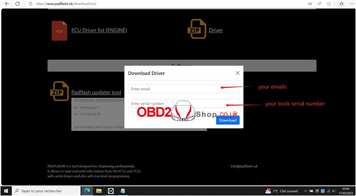Open File Explorer from the taskbar

[x=99, y=191]
